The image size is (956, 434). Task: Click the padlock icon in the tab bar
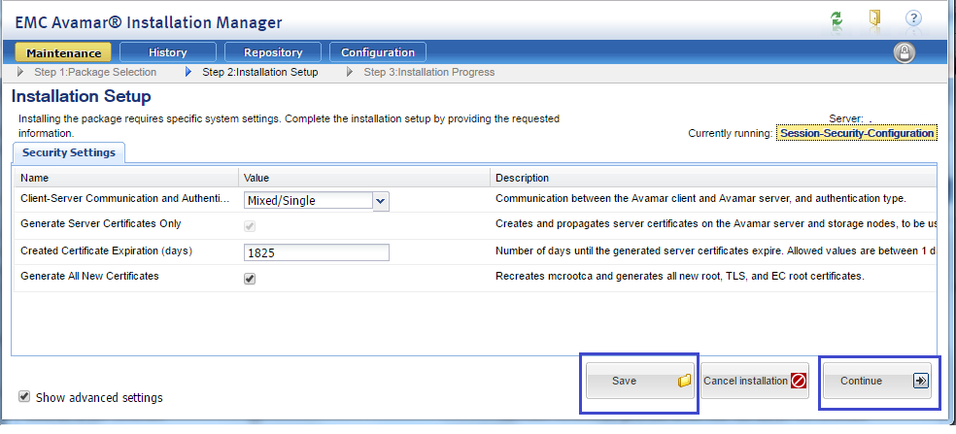pos(904,52)
